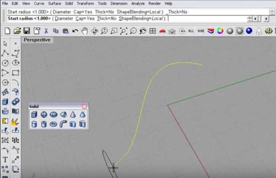Select the Paraboloid tool in Solid panel
This screenshot has width=276, height=178.
click(63, 114)
